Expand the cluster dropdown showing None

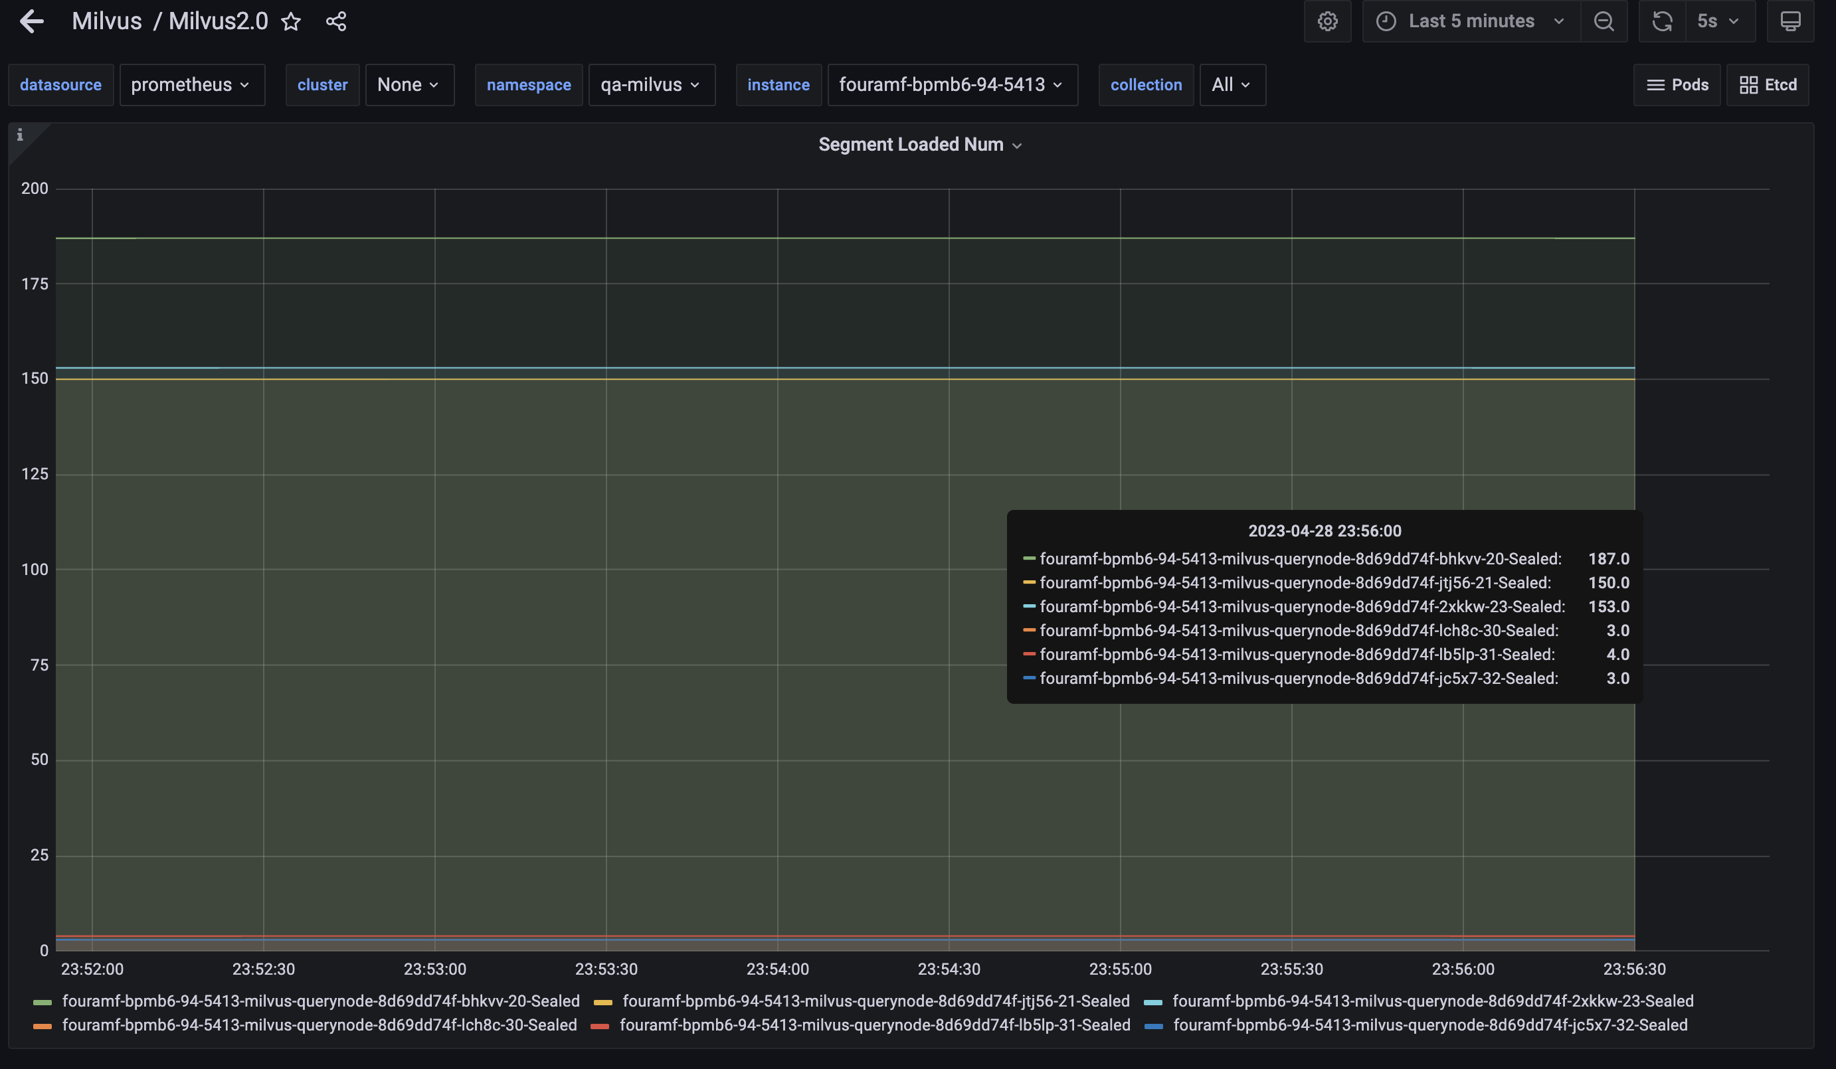(409, 84)
